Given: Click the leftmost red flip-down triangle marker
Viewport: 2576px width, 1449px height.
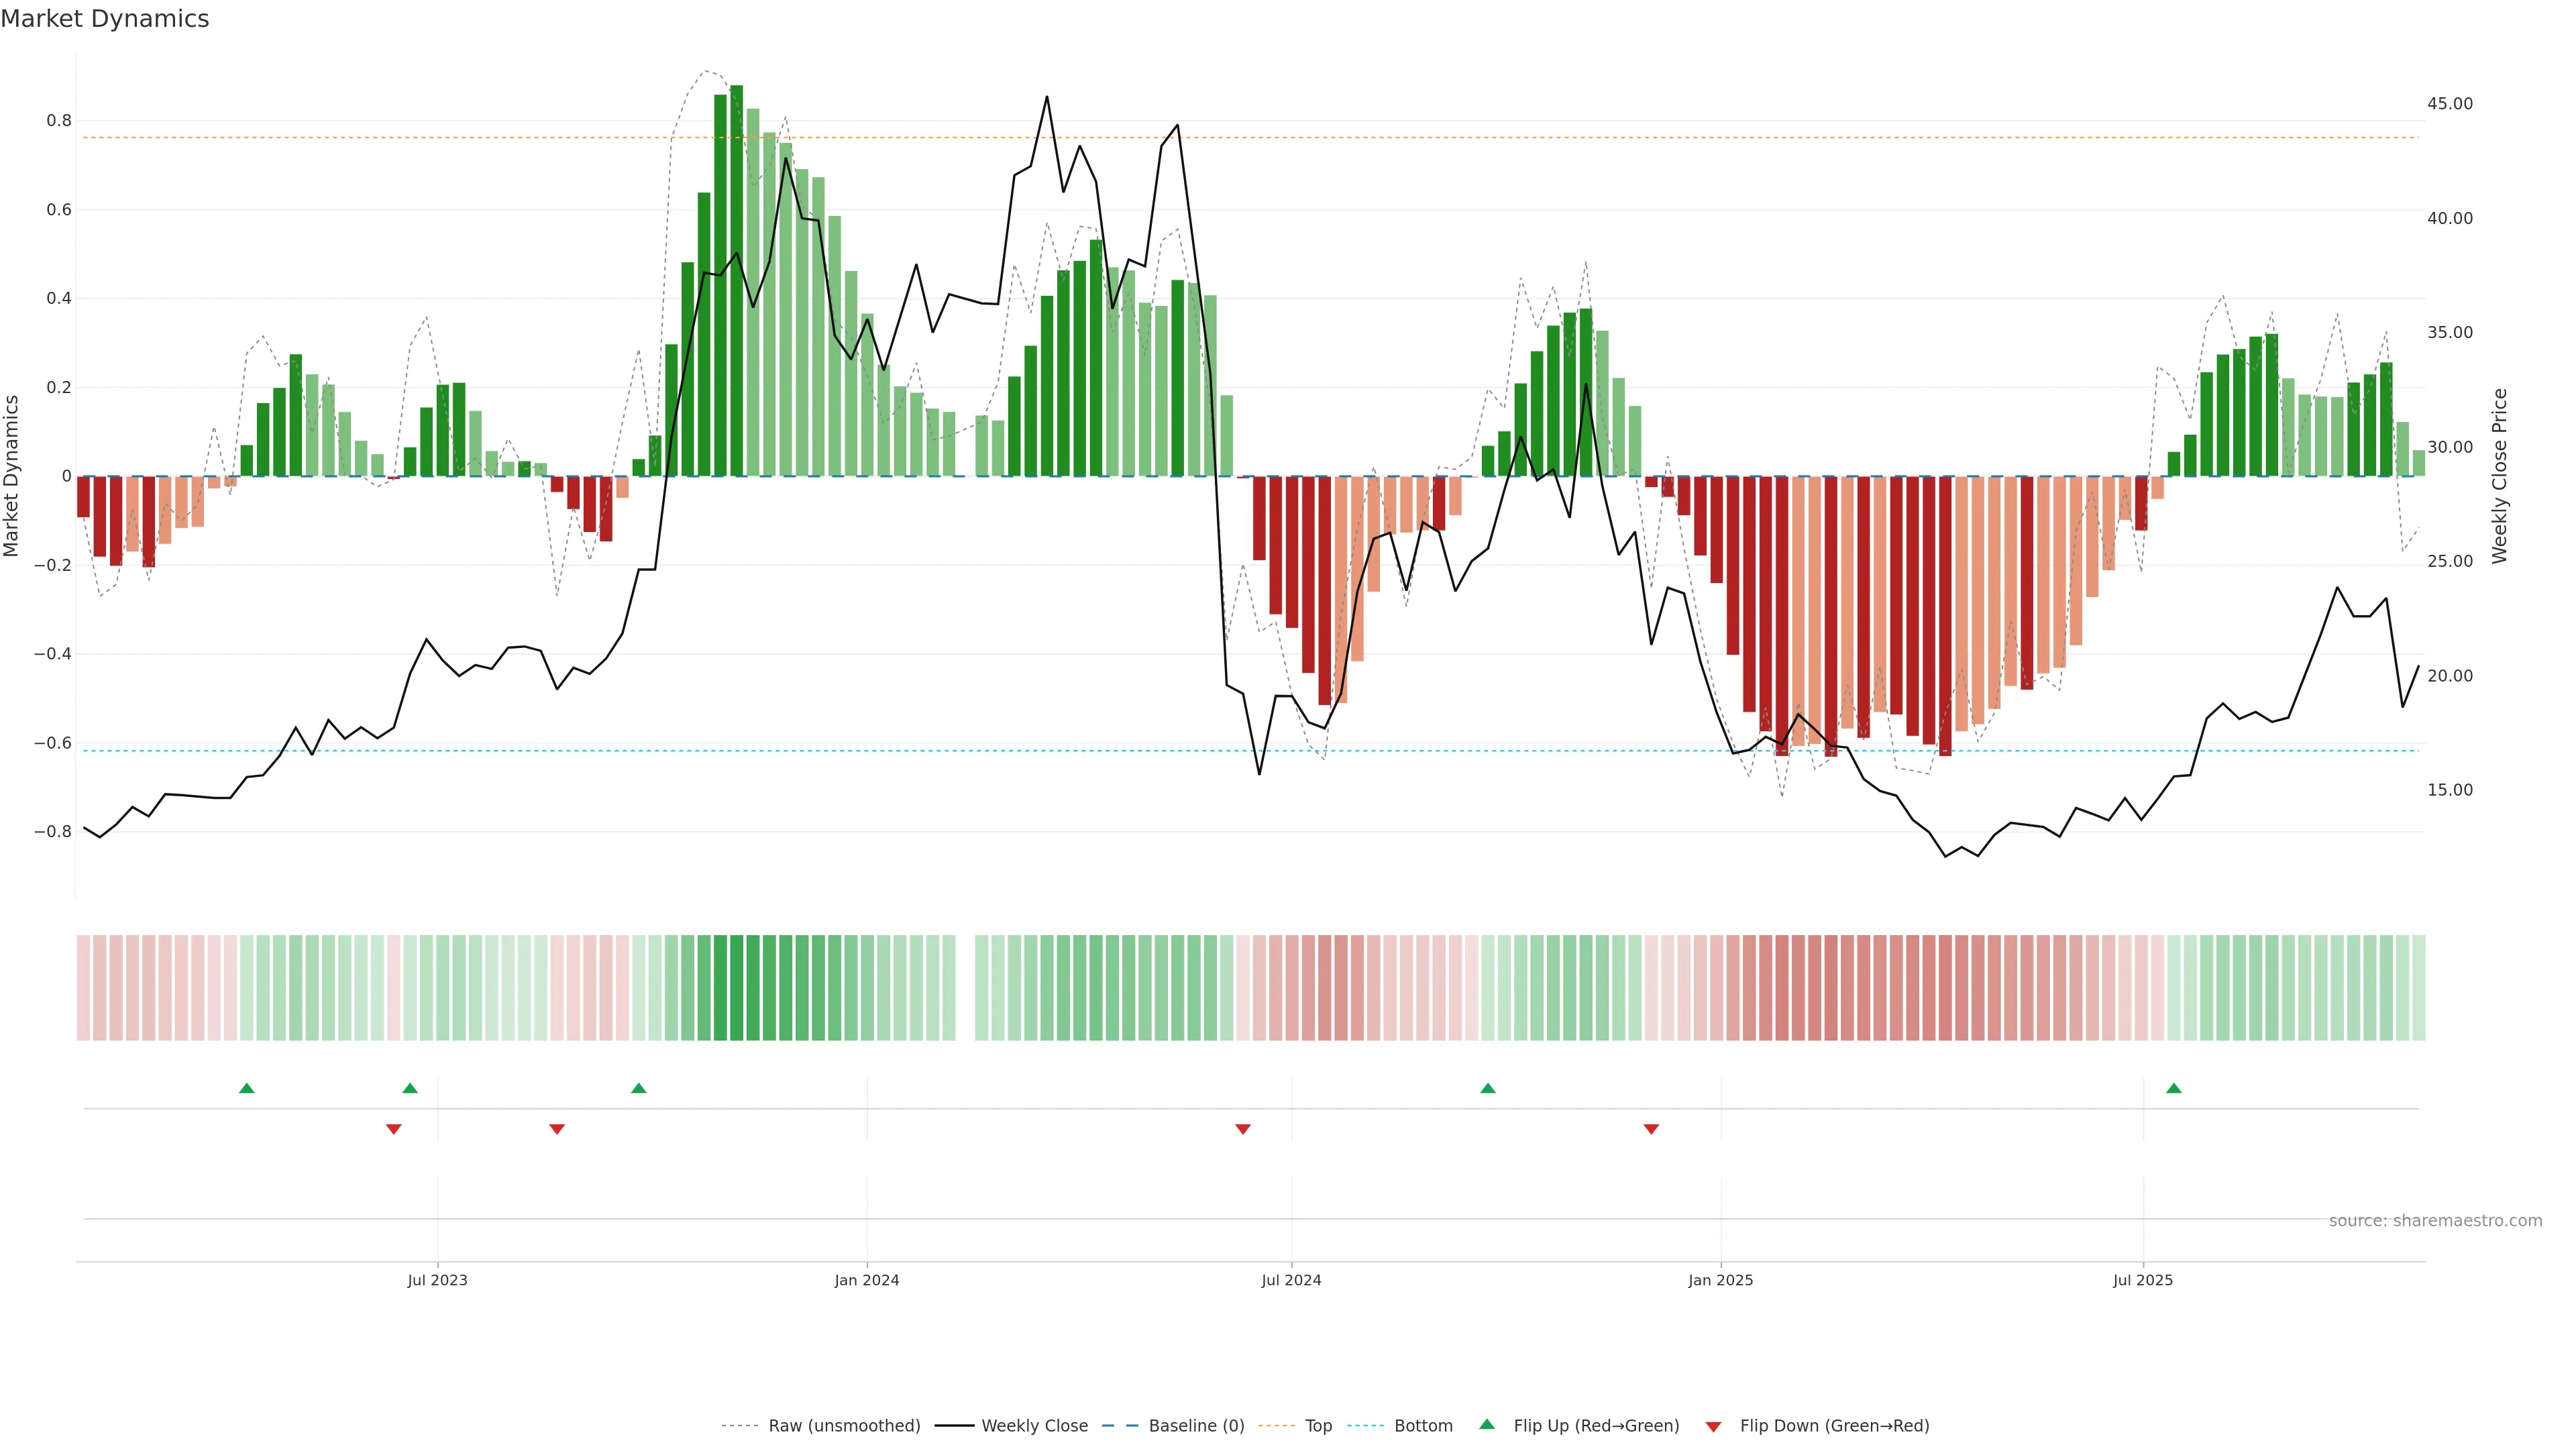Looking at the screenshot, I should [x=394, y=1129].
